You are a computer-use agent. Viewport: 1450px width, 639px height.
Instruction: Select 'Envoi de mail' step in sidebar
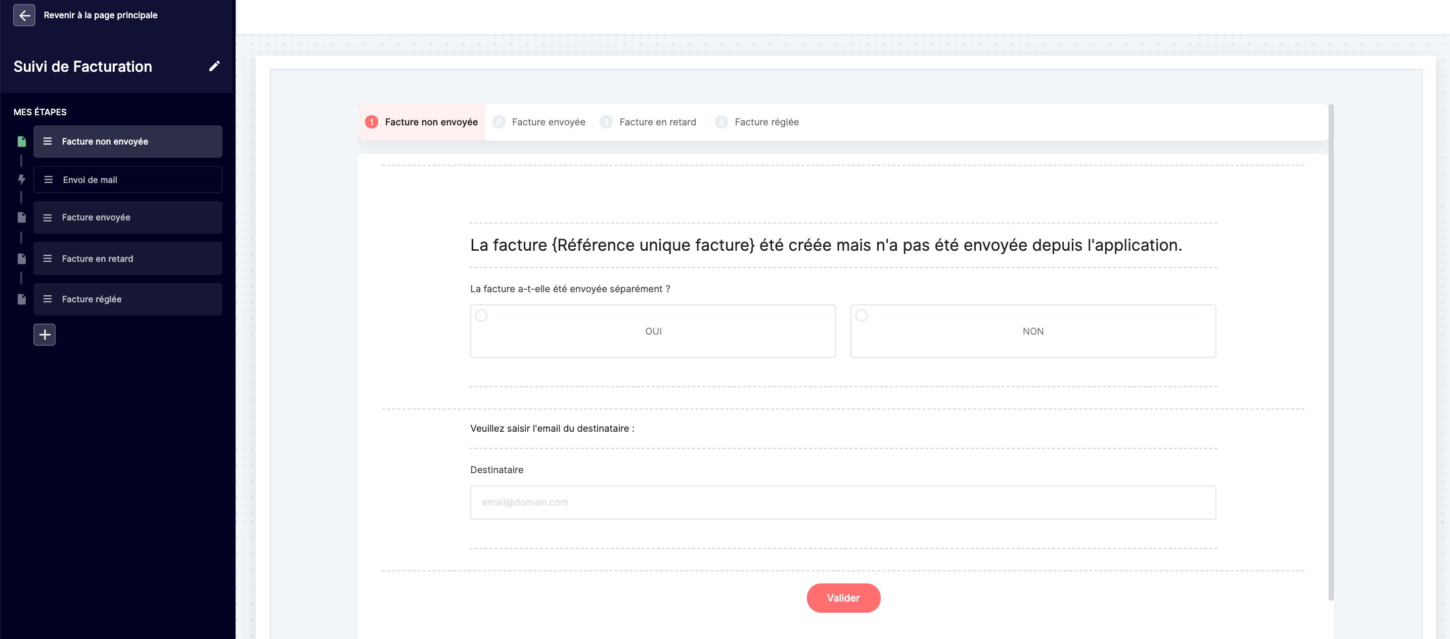pyautogui.click(x=128, y=179)
